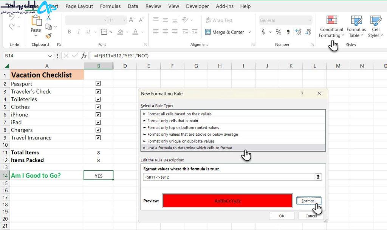
Task: Uncheck the Toileteries checkbox
Action: (98, 99)
